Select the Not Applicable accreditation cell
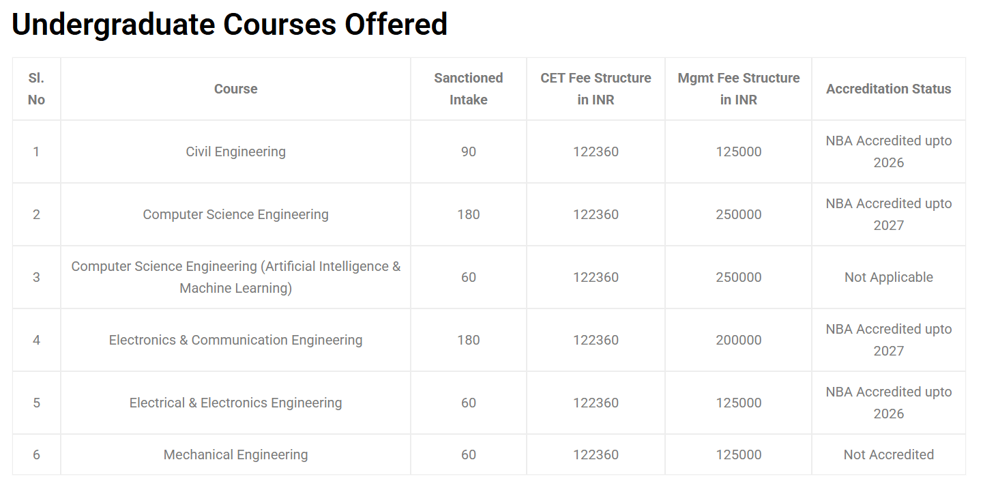This screenshot has height=490, width=983. pyautogui.click(x=888, y=277)
